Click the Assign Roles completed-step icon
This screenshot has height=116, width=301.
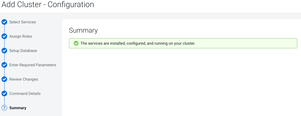click(4, 36)
